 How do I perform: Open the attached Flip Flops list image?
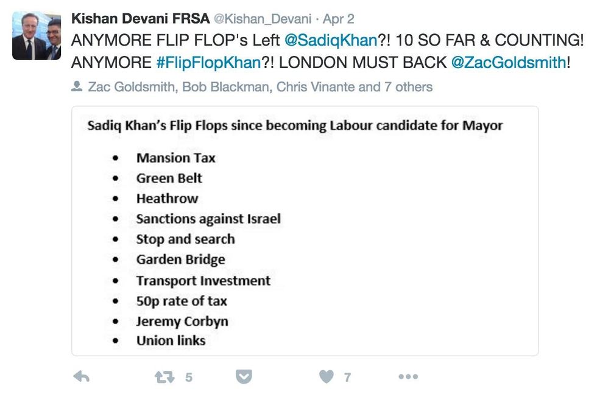click(x=305, y=231)
